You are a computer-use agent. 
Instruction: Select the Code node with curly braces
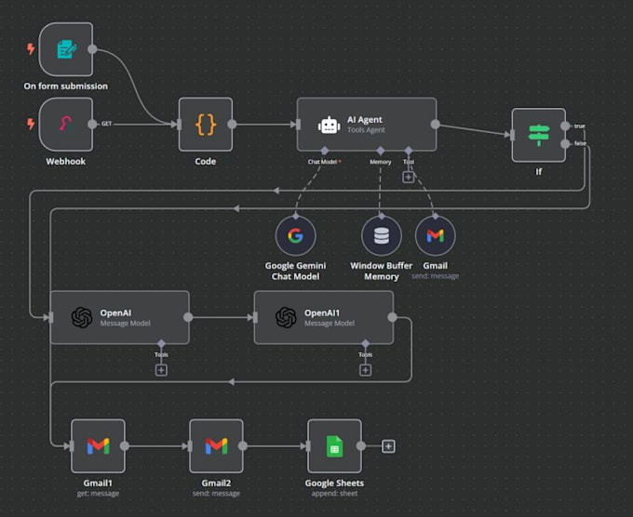[x=206, y=125]
